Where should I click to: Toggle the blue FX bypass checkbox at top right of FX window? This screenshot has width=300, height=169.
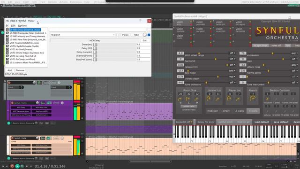(x=149, y=35)
